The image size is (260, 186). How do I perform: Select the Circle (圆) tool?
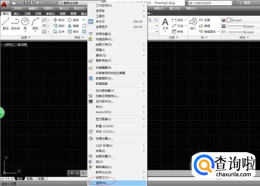[x=25, y=24]
